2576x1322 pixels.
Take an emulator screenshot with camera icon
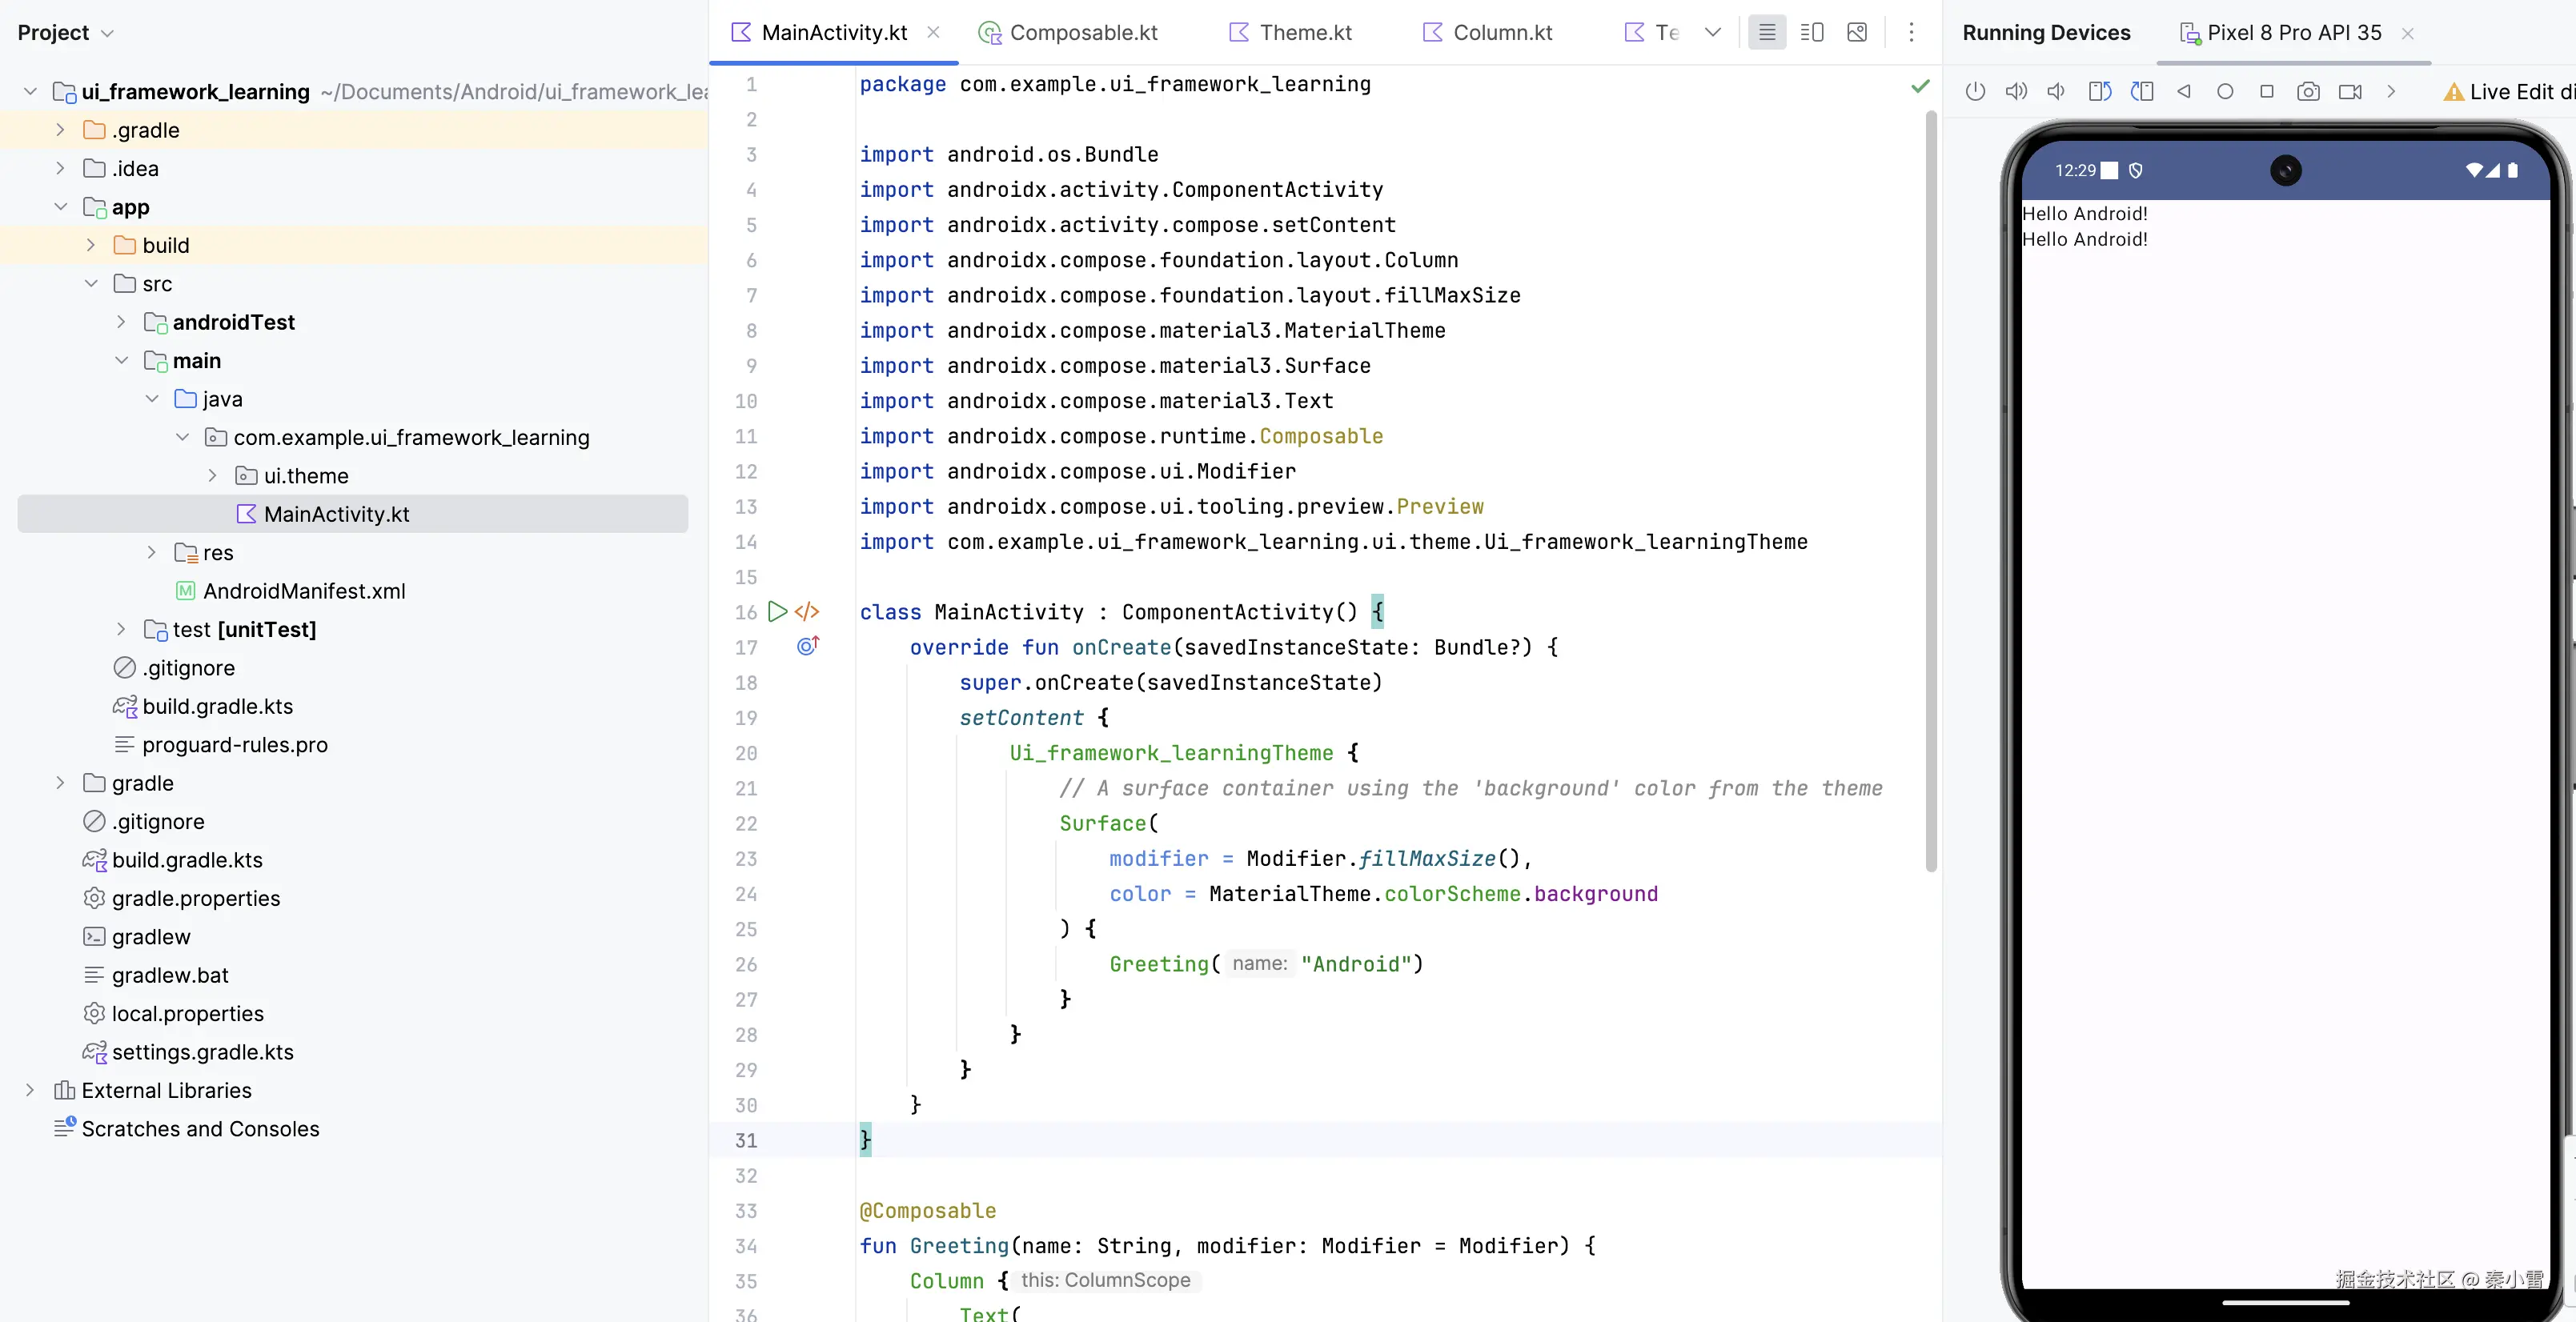[2308, 92]
